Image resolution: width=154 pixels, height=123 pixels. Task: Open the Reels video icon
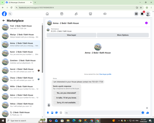pyautogui.click(x=62, y=14)
